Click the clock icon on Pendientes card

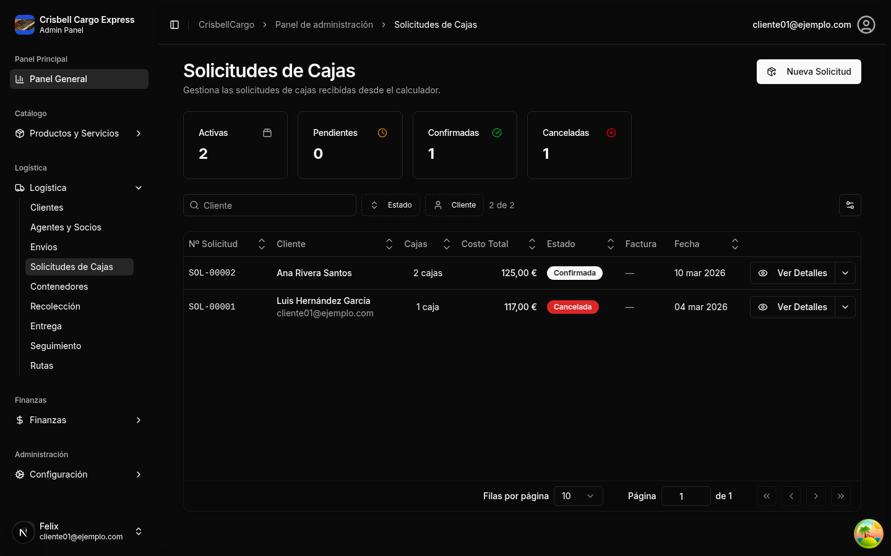(x=382, y=132)
